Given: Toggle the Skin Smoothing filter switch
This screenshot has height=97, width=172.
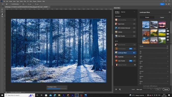Looking at the screenshot, I should pyautogui.click(x=134, y=20).
